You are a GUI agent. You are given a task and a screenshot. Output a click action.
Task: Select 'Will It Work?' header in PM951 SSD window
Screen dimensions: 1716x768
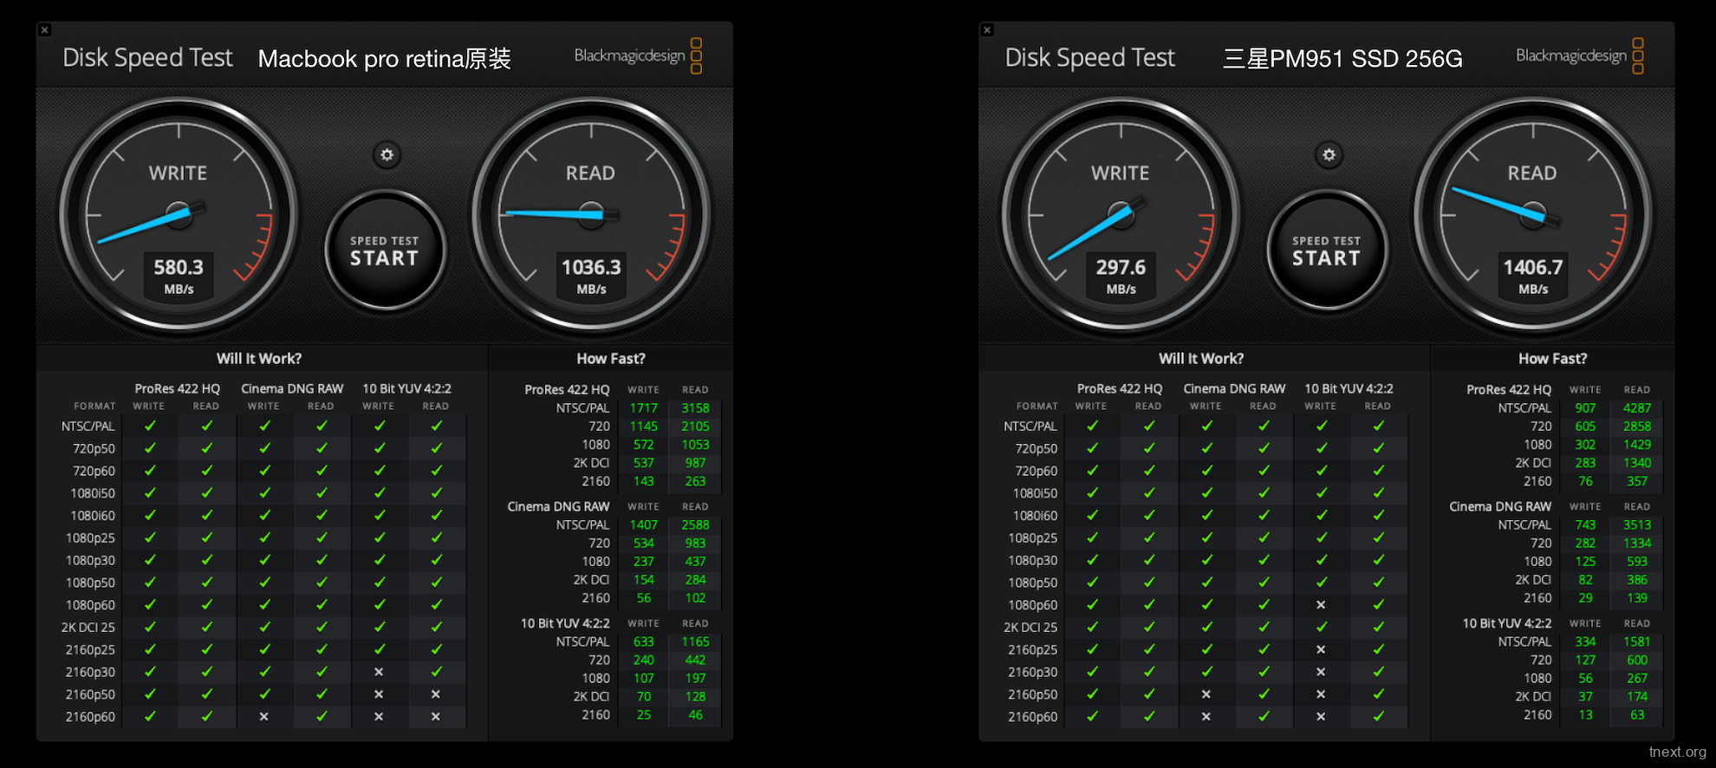click(1201, 359)
